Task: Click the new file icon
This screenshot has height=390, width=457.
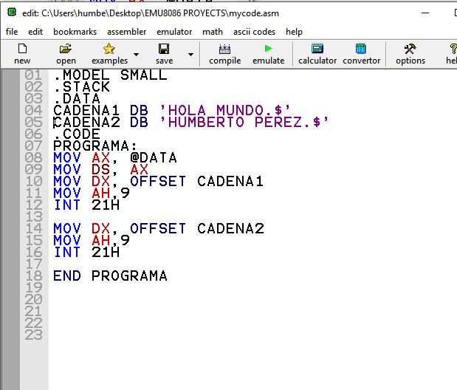Action: pos(22,49)
